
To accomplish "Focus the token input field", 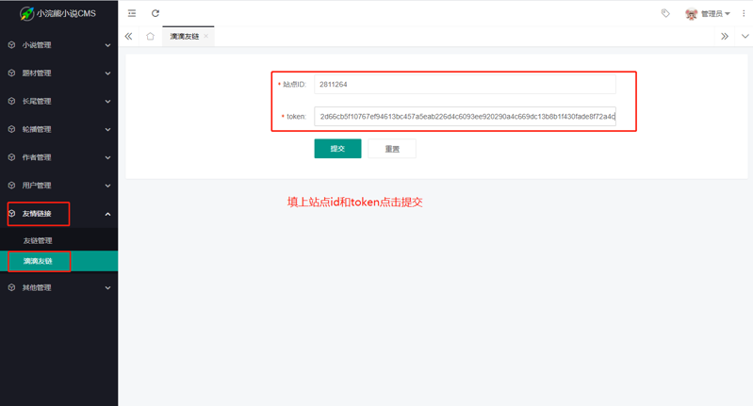I will 465,116.
